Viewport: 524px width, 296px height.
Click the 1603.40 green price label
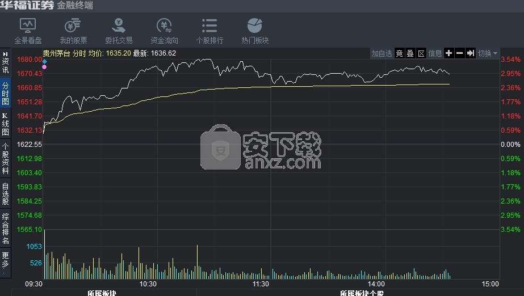(x=30, y=173)
